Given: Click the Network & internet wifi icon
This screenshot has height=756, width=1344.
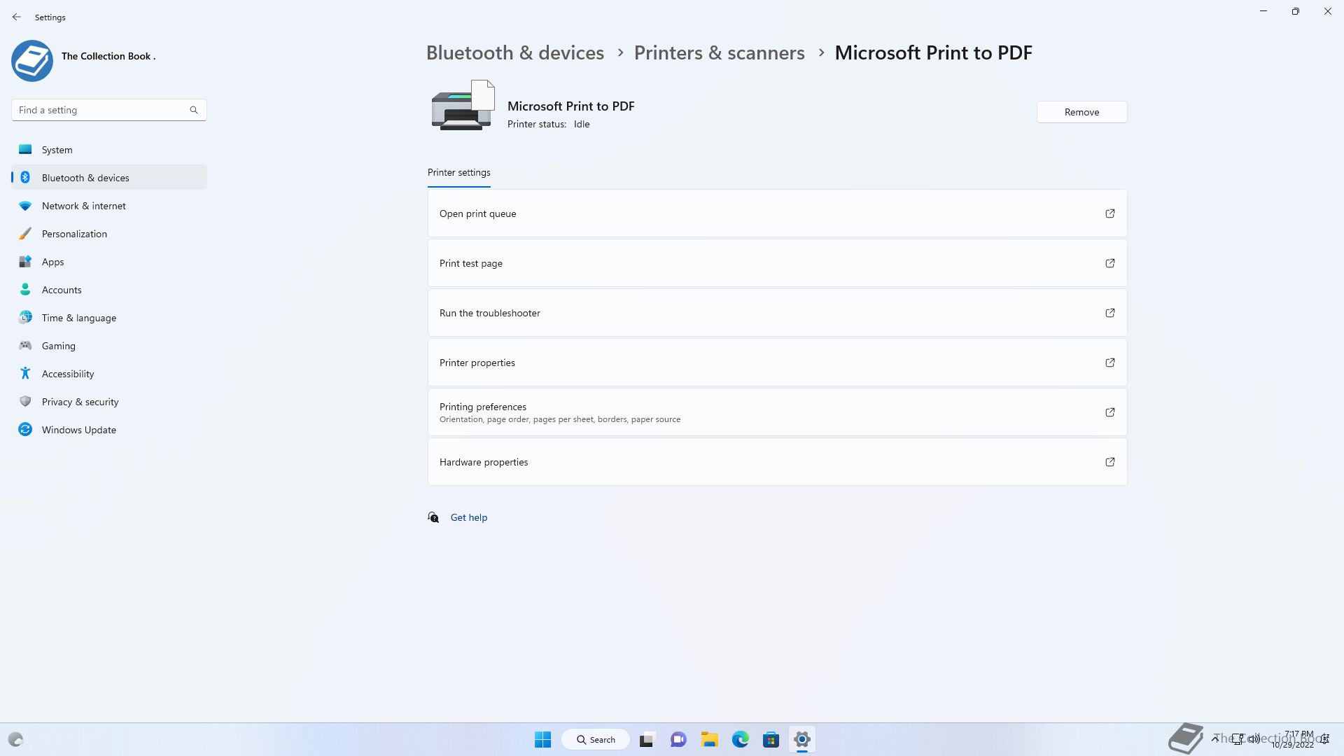Looking at the screenshot, I should (x=25, y=206).
